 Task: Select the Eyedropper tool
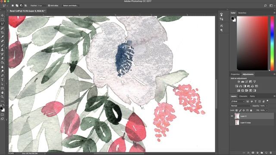pyautogui.click(x=2, y=37)
